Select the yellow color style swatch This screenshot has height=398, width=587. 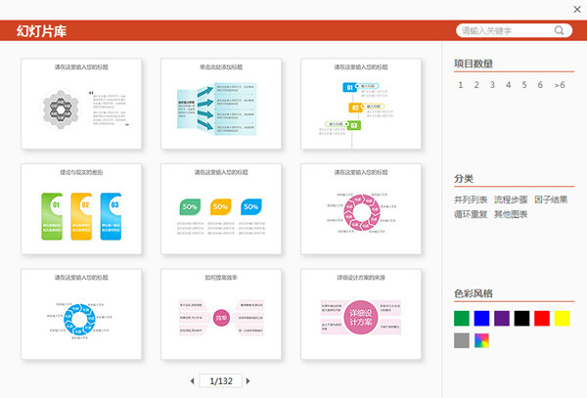coord(562,318)
